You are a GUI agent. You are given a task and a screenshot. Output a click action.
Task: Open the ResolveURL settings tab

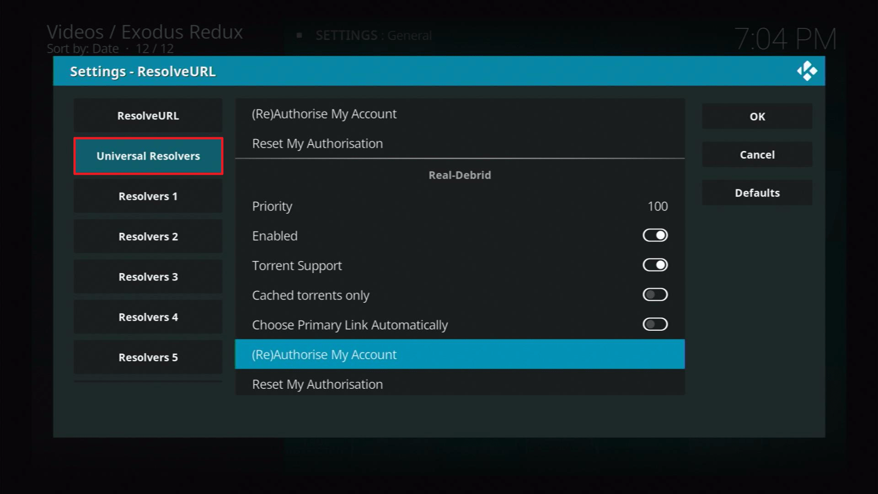[x=148, y=116]
